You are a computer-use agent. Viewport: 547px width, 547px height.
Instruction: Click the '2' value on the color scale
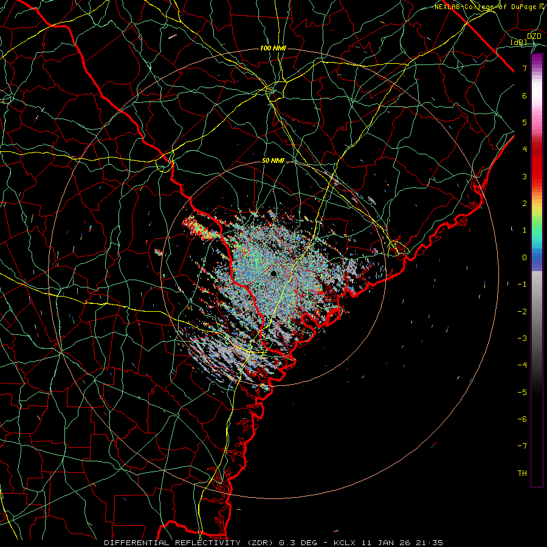(x=525, y=204)
